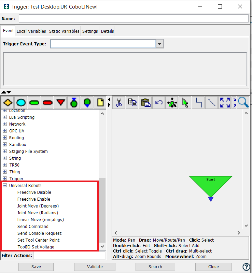The width and height of the screenshot is (252, 273).
Task: Click the yellow diamond shape icon
Action: pyautogui.click(x=8, y=102)
